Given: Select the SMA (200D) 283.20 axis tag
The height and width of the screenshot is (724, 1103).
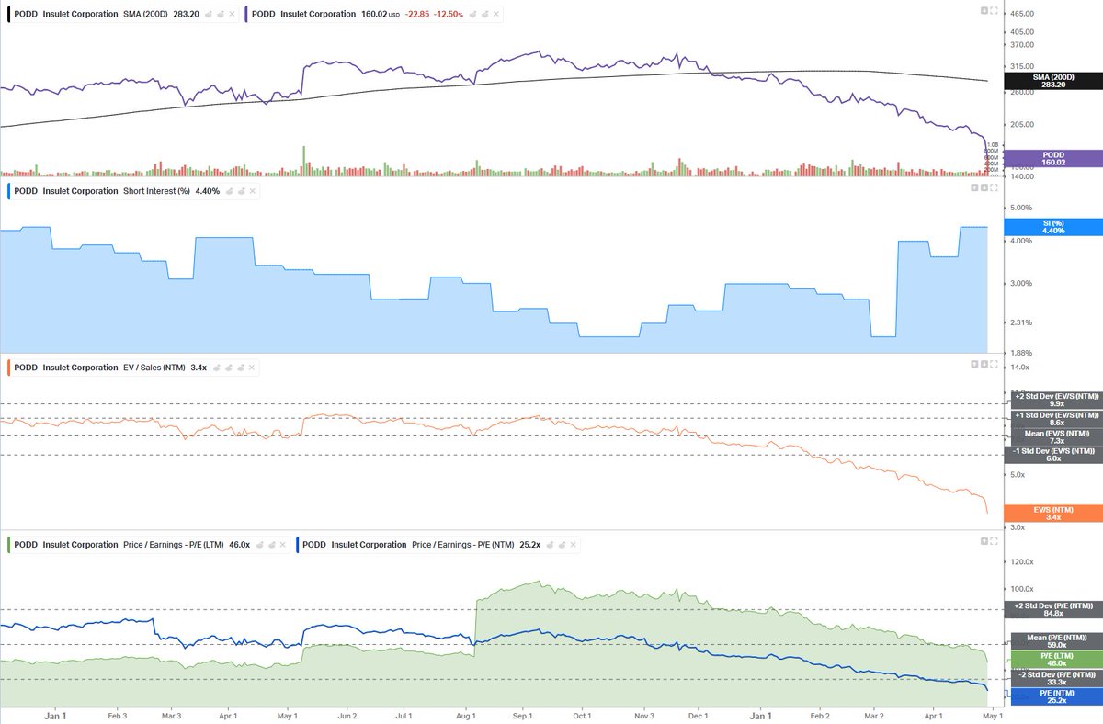Looking at the screenshot, I should (1054, 80).
